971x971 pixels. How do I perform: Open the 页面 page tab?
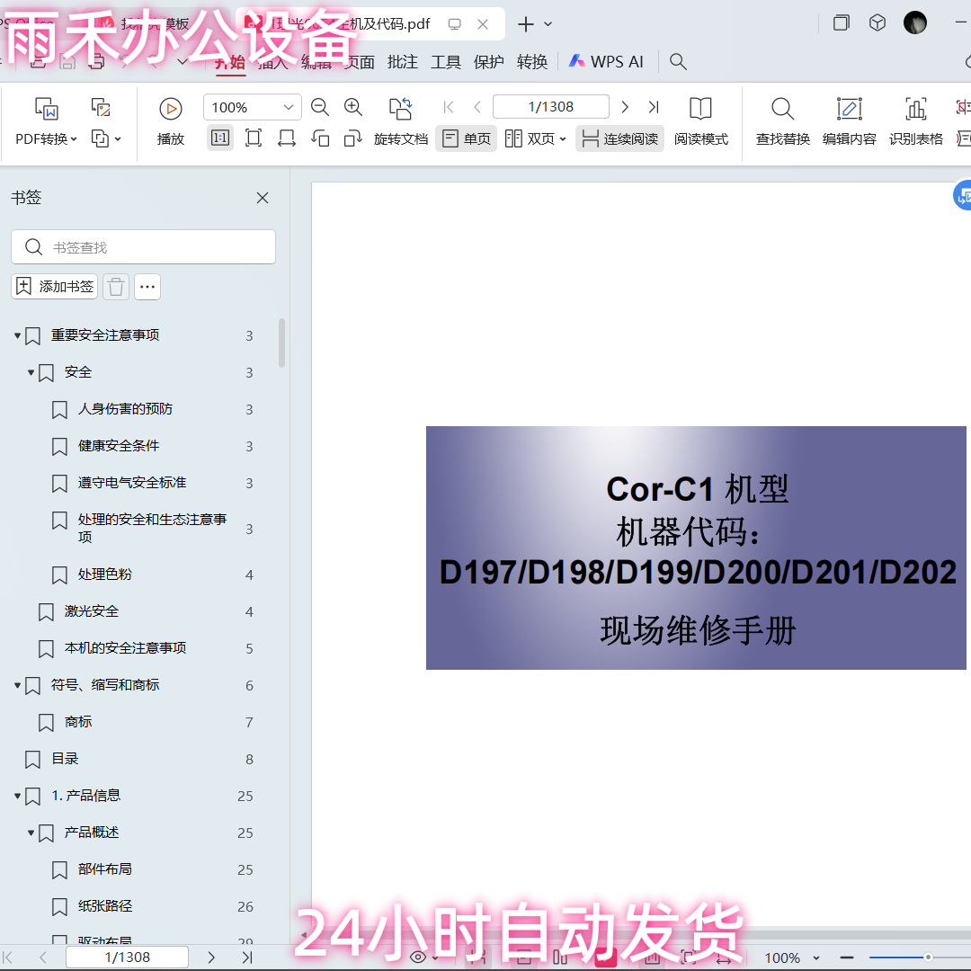(x=359, y=62)
